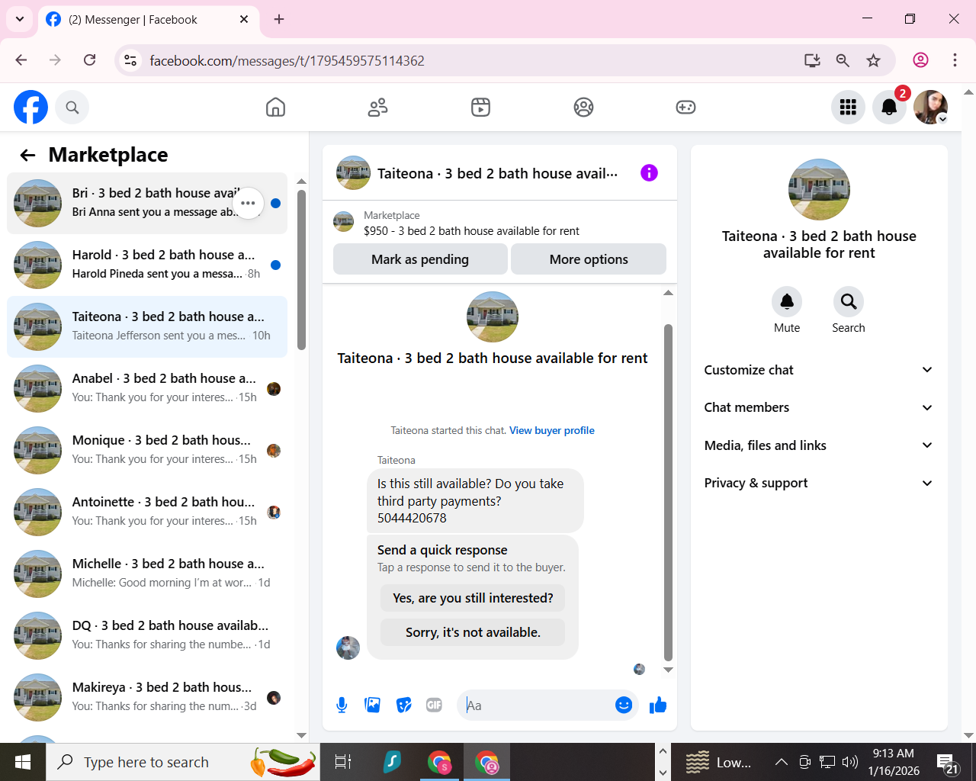The width and height of the screenshot is (976, 781).
Task: Open Michelle conversation in list
Action: (147, 574)
